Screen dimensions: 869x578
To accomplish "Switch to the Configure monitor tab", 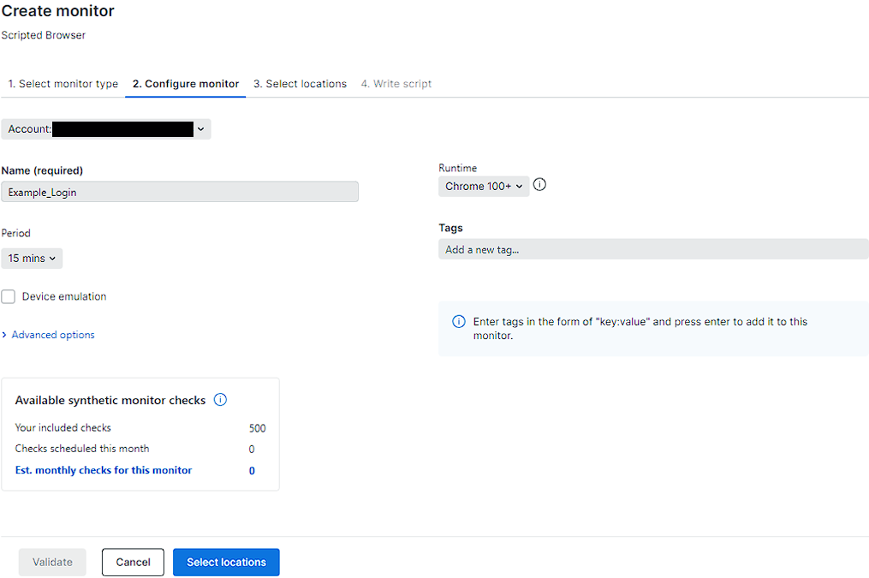I will click(185, 83).
